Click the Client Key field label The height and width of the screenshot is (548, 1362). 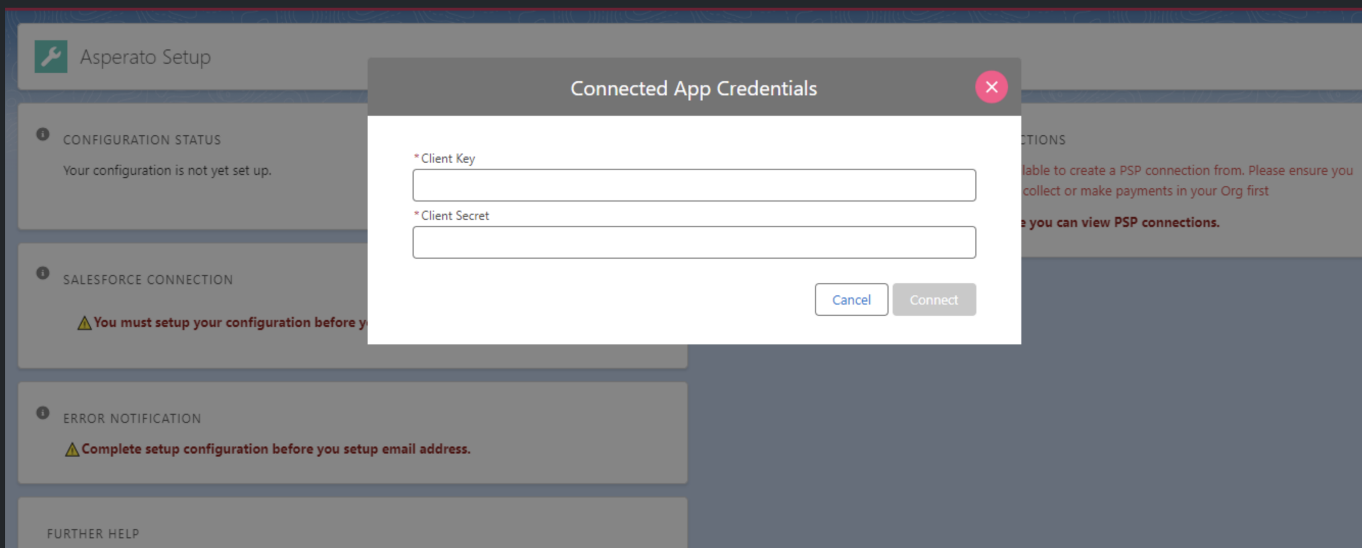[x=447, y=158]
